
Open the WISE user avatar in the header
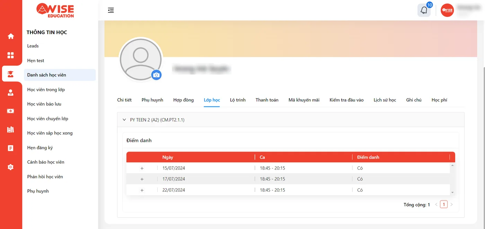click(x=447, y=10)
